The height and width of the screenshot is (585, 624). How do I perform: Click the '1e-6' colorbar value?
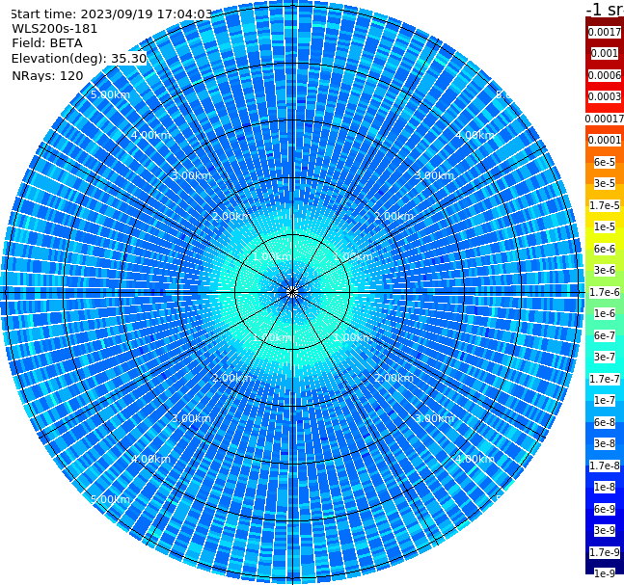pos(605,313)
